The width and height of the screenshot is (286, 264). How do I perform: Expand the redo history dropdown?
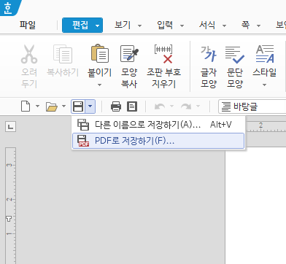point(198,106)
